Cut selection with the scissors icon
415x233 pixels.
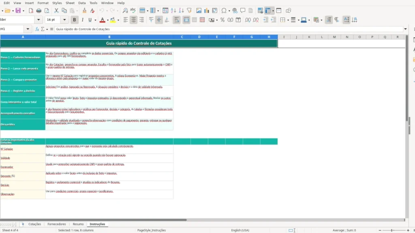coord(56,11)
